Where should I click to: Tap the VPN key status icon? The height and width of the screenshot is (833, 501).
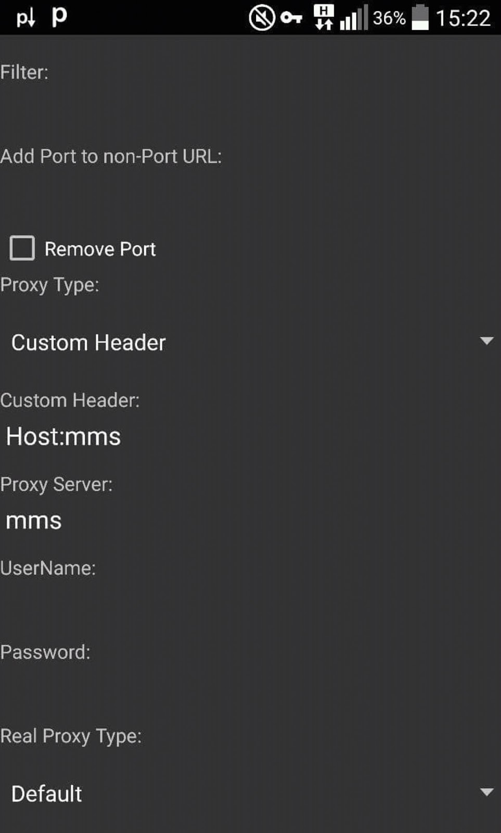tap(291, 18)
